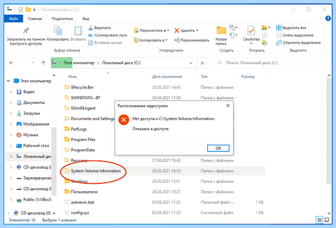Select the config.sys file
The width and height of the screenshot is (336, 228).
[x=77, y=212]
